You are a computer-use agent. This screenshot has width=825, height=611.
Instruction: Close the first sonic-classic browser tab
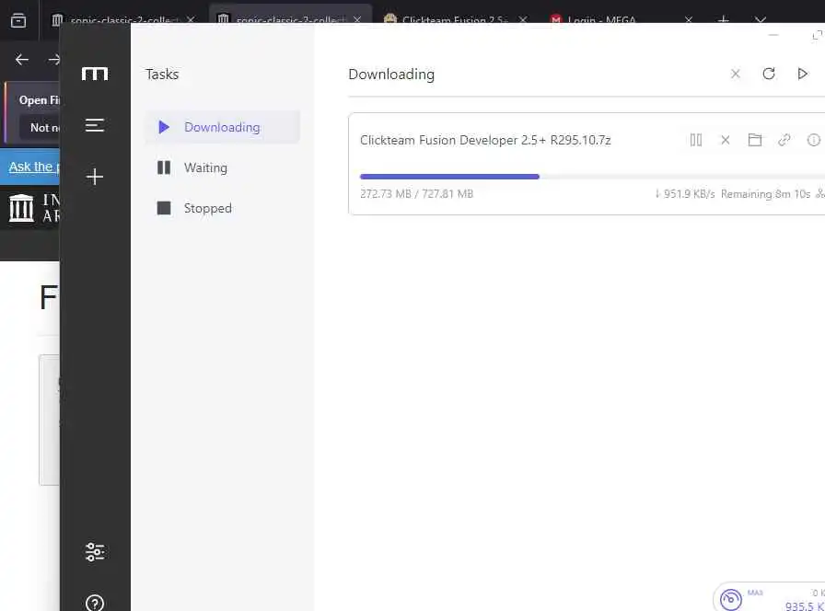pos(191,20)
